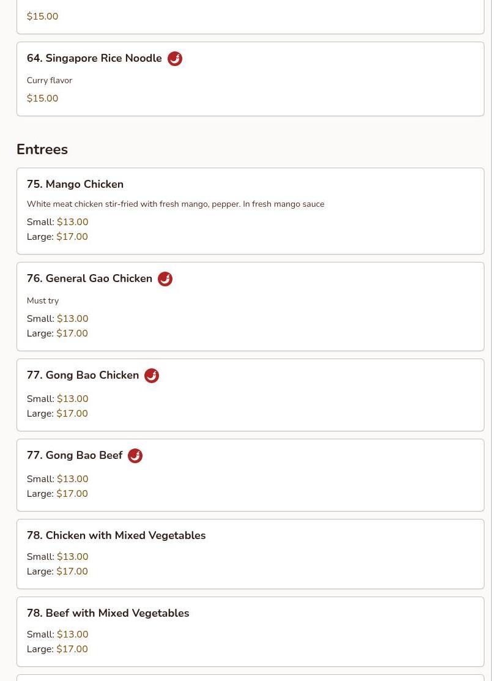Screen dimensions: 504x681
Task: Open 64. Singapore Rice Noodle item
Action: [x=94, y=58]
